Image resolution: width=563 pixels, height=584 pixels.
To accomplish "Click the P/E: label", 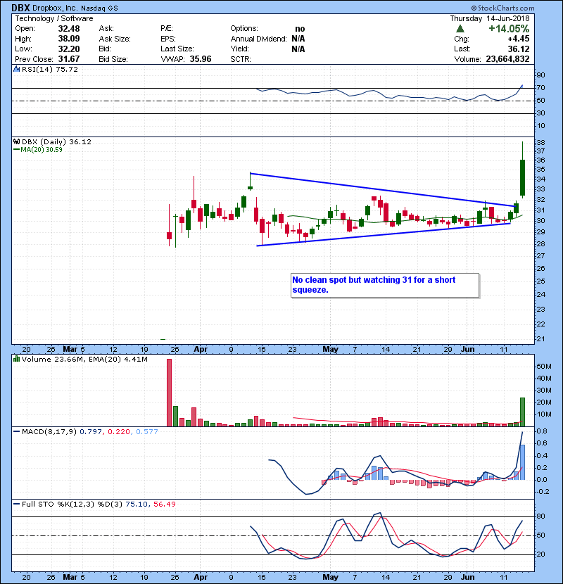I will pos(167,29).
